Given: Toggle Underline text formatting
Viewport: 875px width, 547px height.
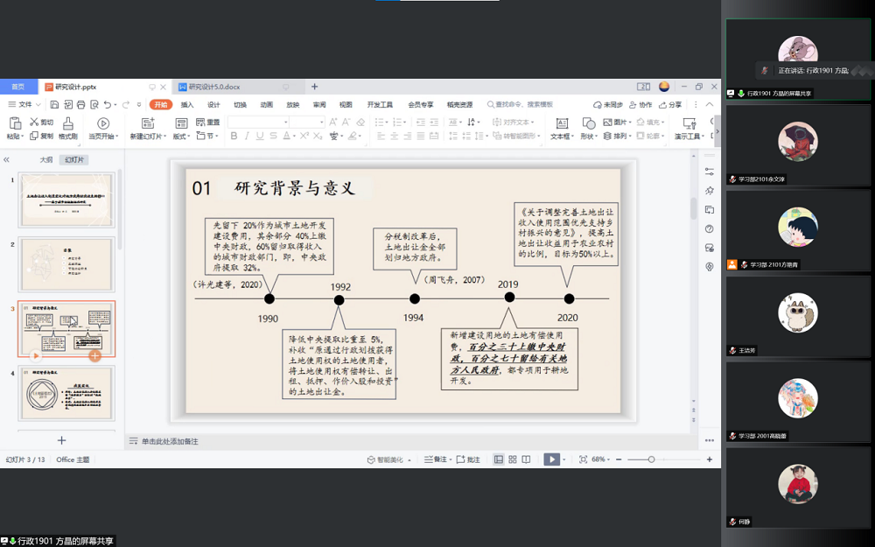Looking at the screenshot, I should [260, 137].
